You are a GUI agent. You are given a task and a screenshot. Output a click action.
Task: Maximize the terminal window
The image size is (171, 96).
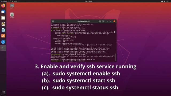coord(111,21)
